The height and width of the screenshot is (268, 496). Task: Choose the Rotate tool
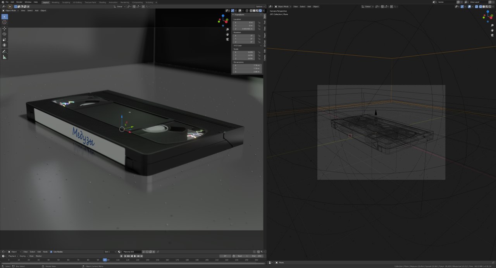click(5, 34)
